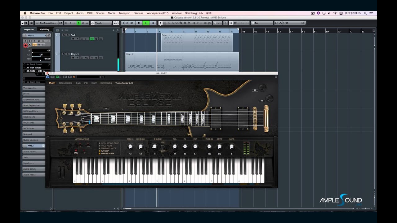Toggle the Mute button in the Inspector
397x223 pixels.
[x=25, y=41]
